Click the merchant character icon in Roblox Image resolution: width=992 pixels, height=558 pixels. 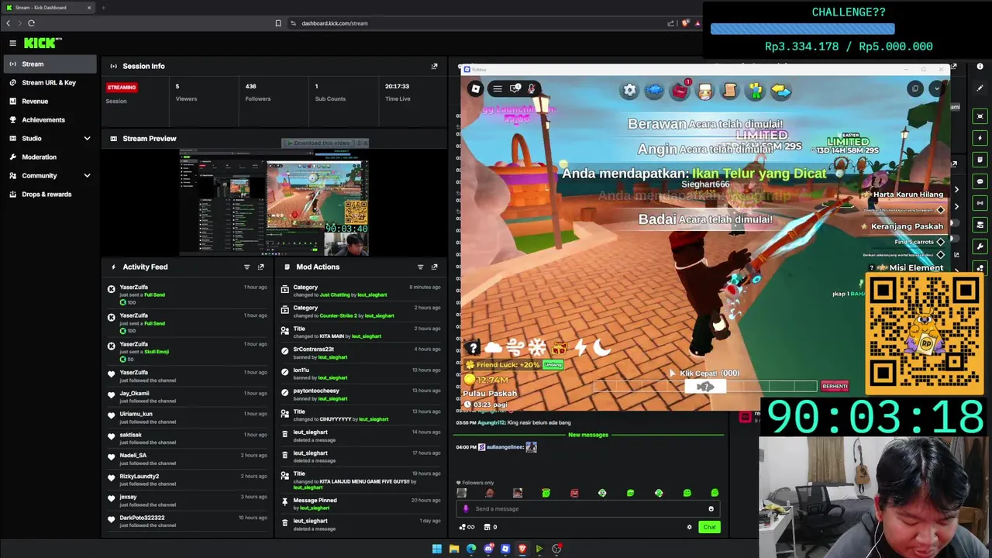[x=705, y=91]
